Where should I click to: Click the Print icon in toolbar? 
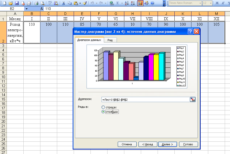click(36, 3)
